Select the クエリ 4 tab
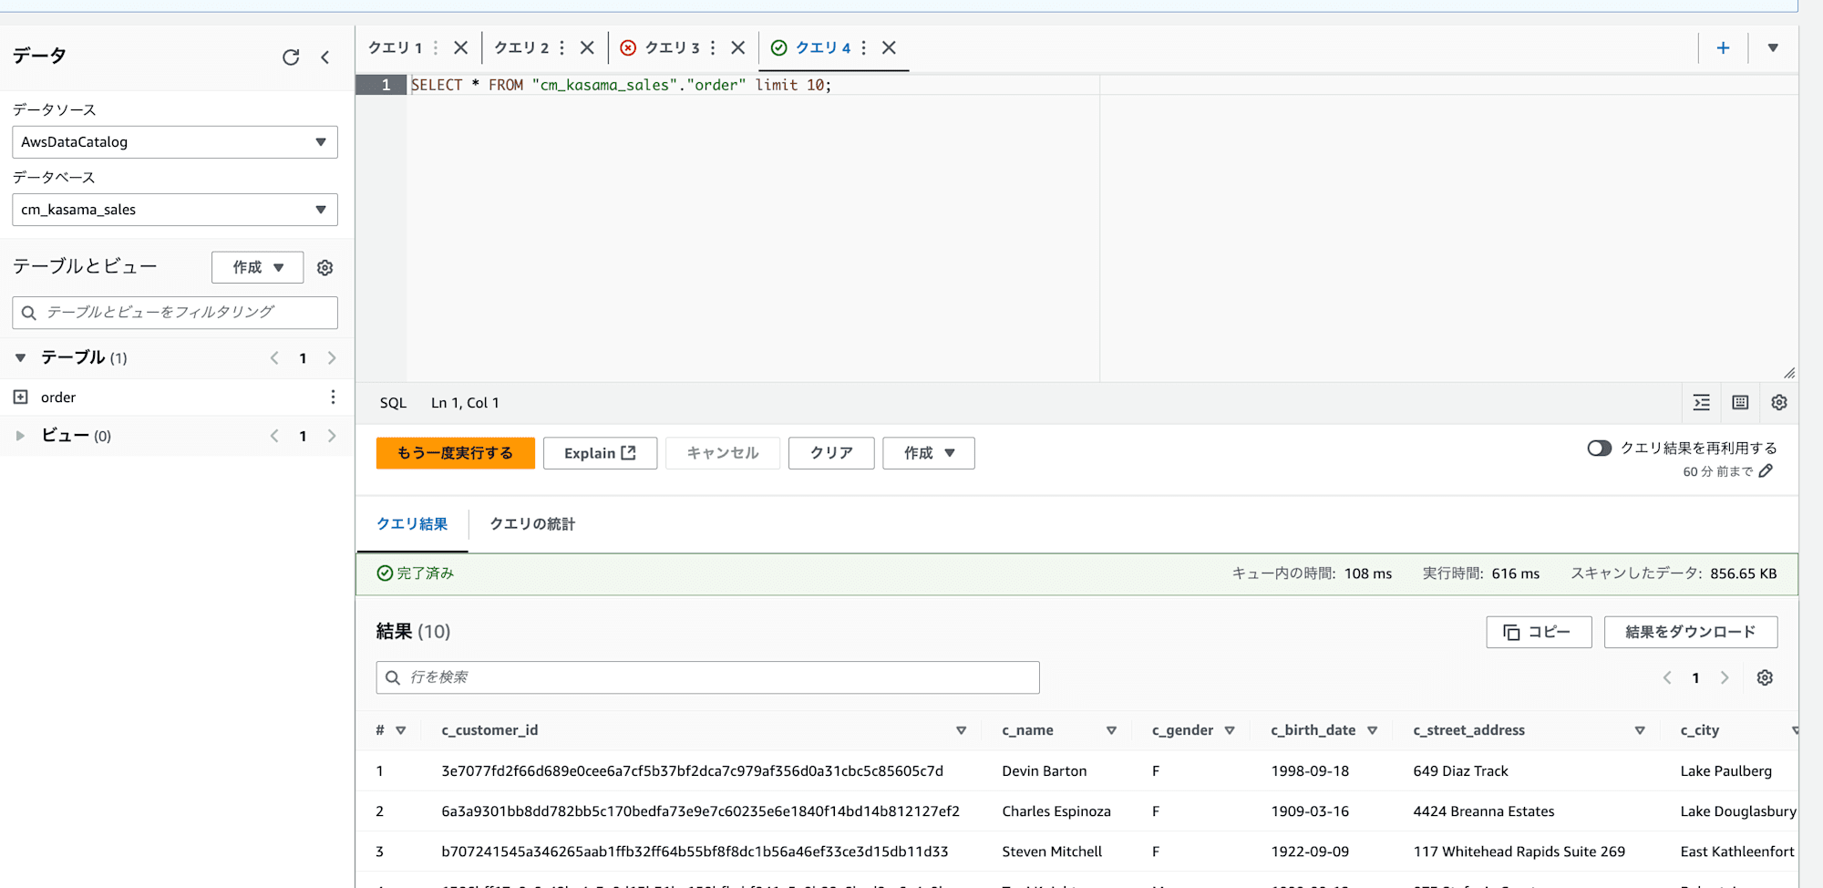The width and height of the screenshot is (1823, 888). point(823,47)
